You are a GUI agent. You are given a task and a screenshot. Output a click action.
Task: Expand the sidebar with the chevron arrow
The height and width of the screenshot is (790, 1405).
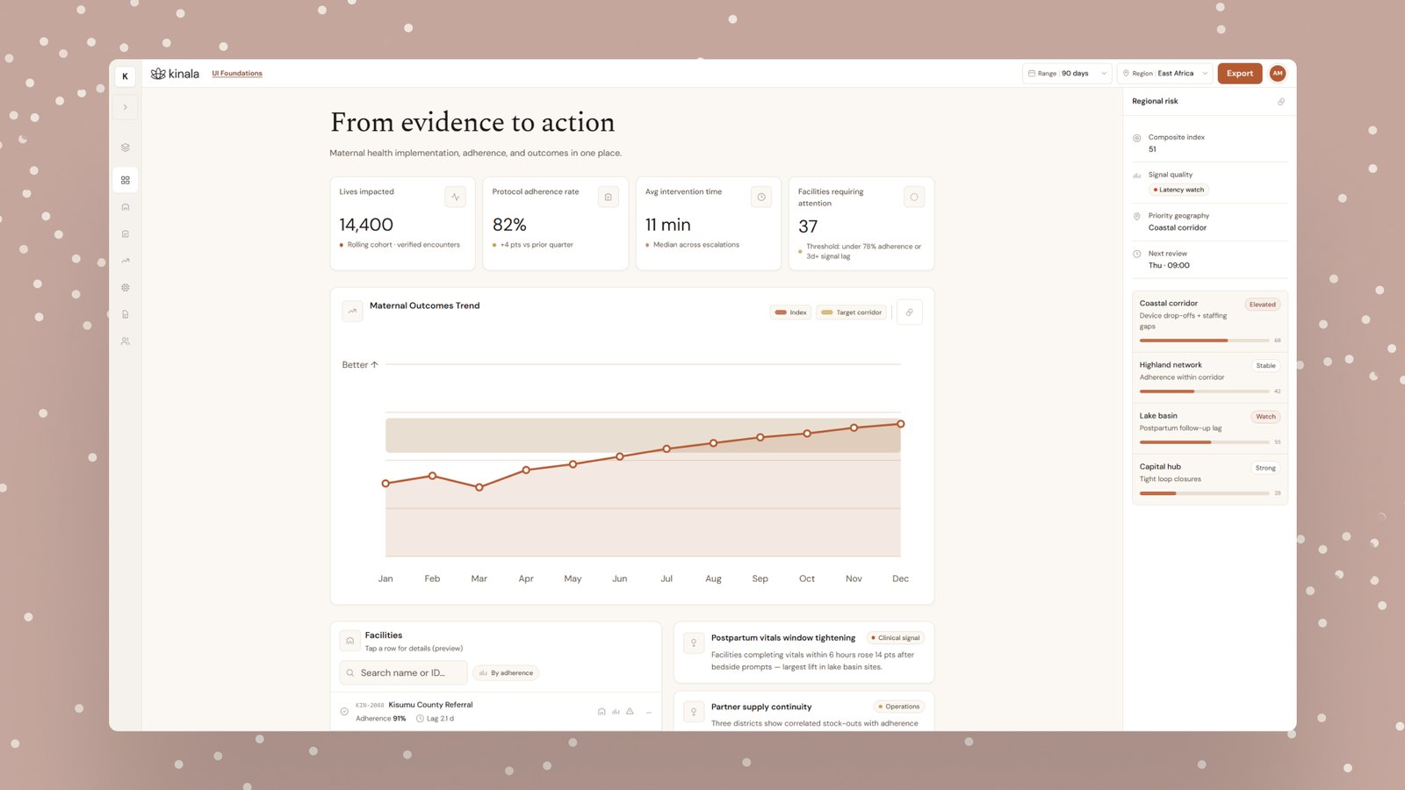pos(125,107)
